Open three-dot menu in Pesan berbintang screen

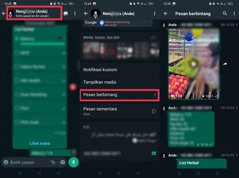(234, 13)
